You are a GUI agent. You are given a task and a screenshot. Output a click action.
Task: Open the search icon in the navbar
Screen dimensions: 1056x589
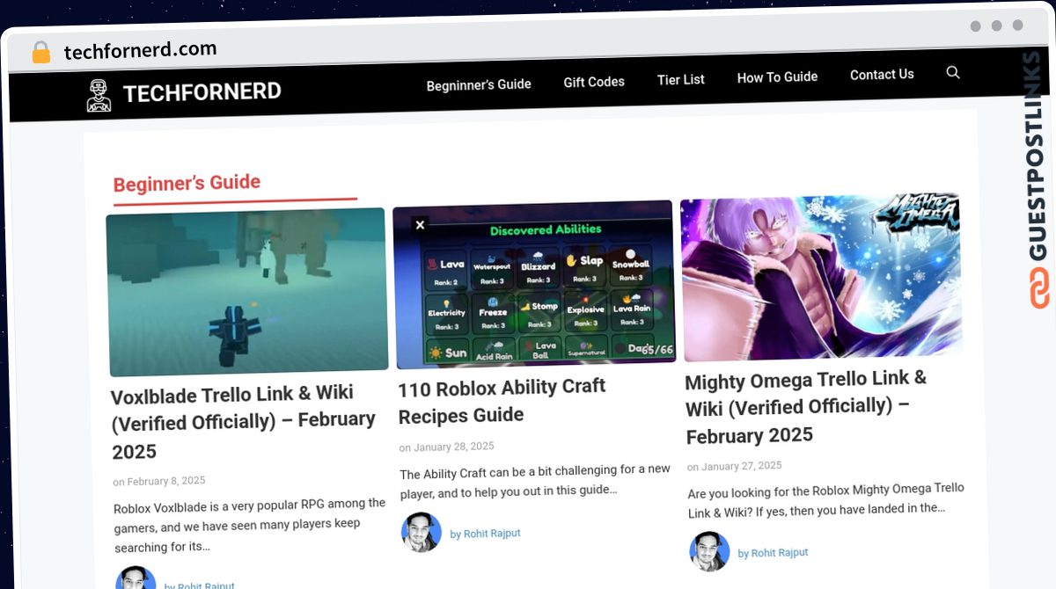[x=953, y=74]
